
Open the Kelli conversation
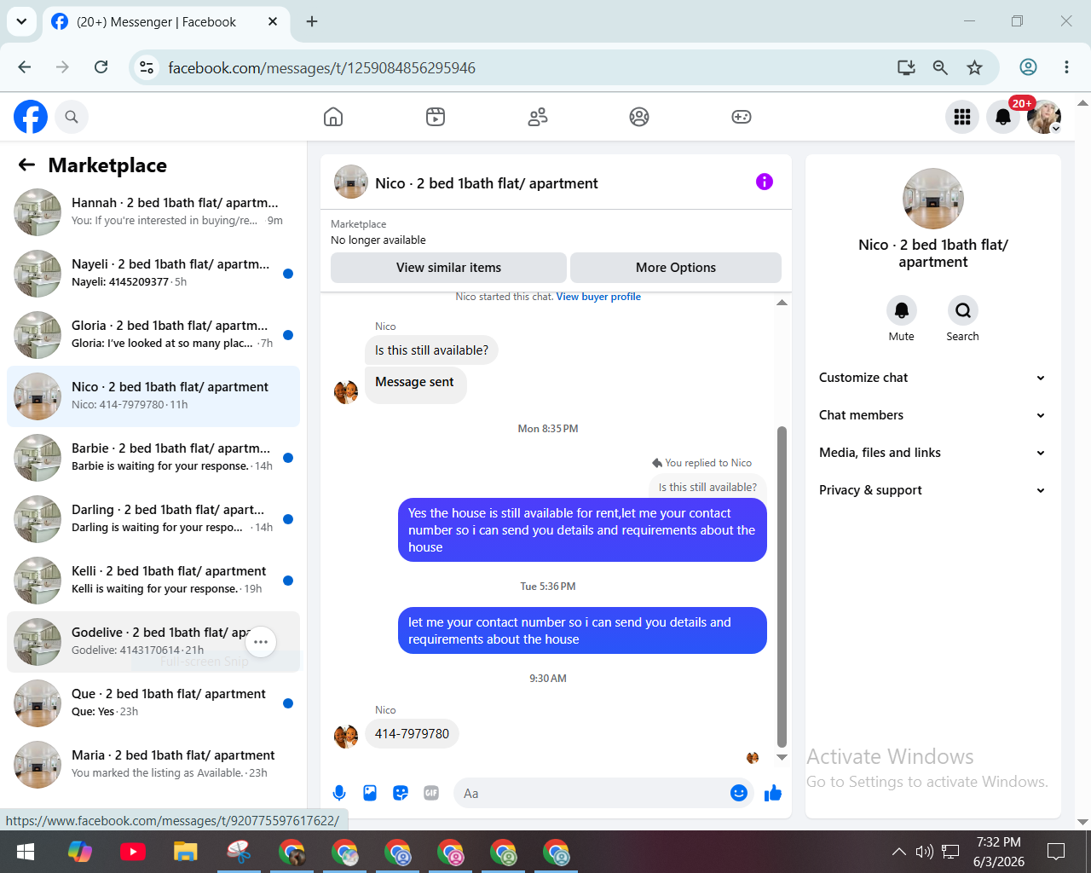click(153, 581)
